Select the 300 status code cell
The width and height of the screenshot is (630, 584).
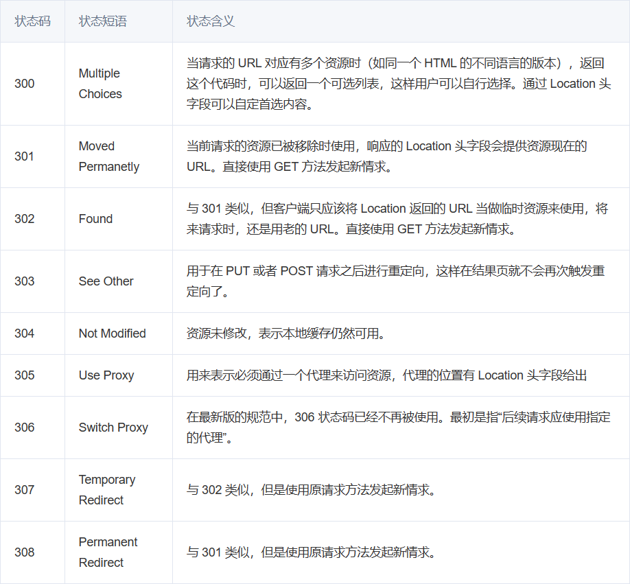click(x=25, y=84)
